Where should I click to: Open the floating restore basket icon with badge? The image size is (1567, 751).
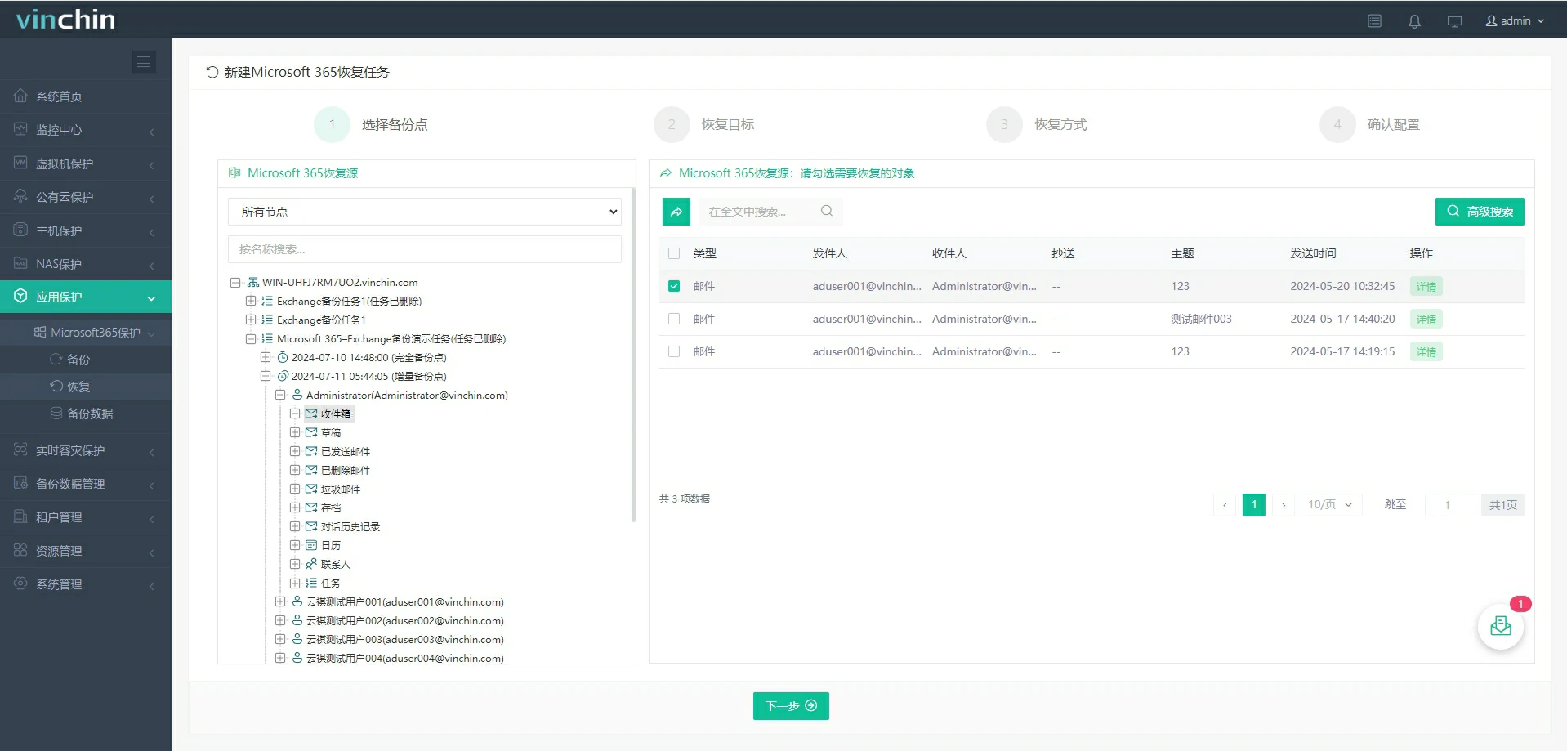(1501, 627)
